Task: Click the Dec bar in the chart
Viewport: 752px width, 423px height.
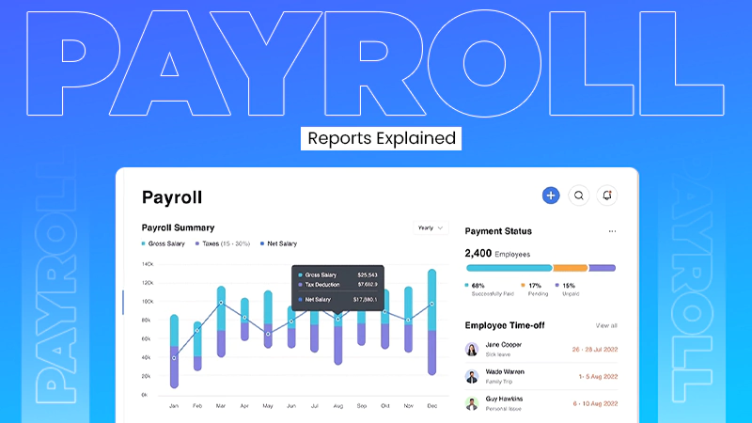Action: (431, 321)
